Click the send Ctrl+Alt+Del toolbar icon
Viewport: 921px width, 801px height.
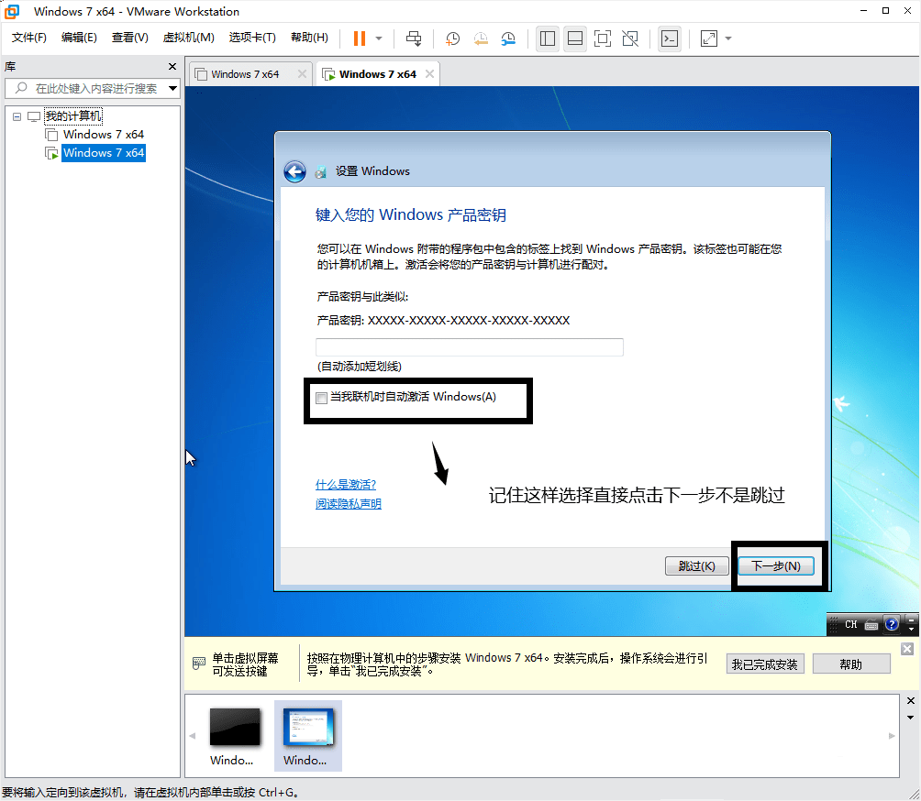(x=414, y=38)
